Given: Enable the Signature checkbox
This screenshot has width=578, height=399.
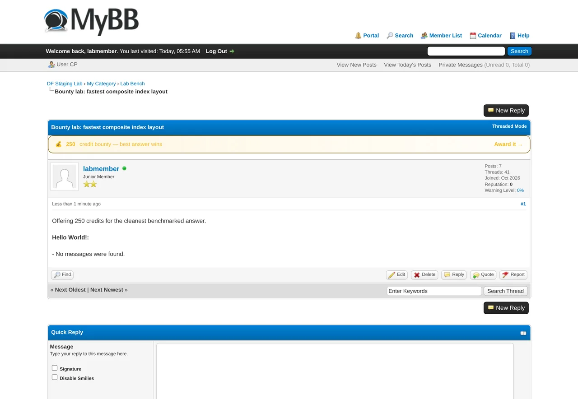Looking at the screenshot, I should tap(55, 368).
